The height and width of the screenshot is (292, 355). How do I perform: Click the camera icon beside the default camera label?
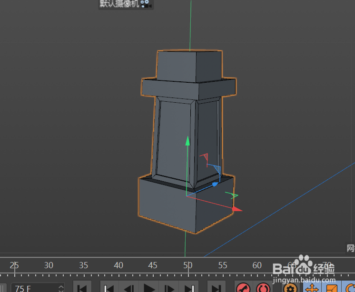tap(146, 4)
